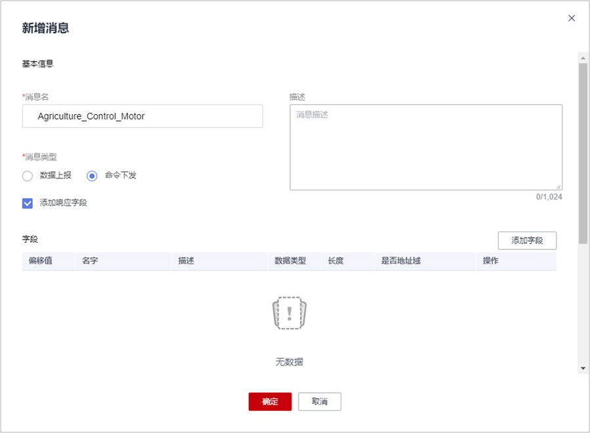Confirm with the red 确定 button
Viewport: 590px width, 433px height.
point(270,402)
